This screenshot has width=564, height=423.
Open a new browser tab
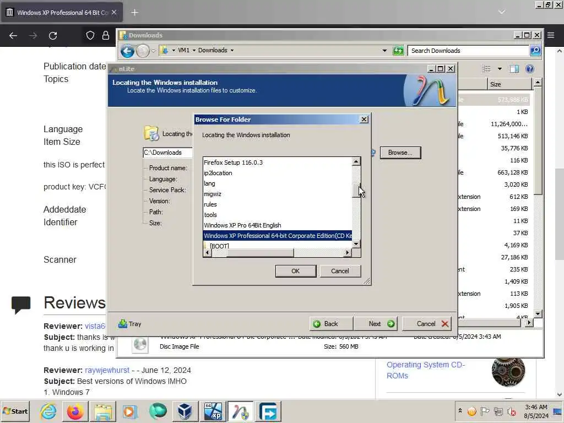(x=134, y=13)
